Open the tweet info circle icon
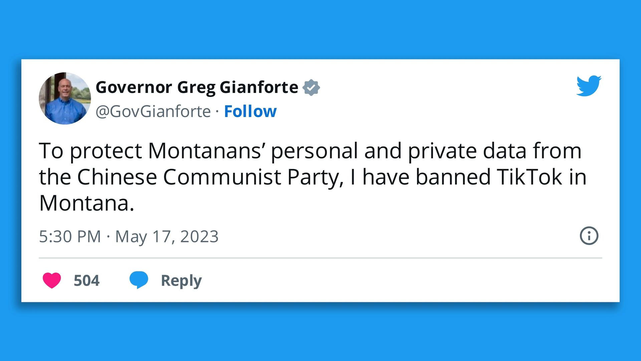Viewport: 641px width, 361px height. pyautogui.click(x=589, y=236)
